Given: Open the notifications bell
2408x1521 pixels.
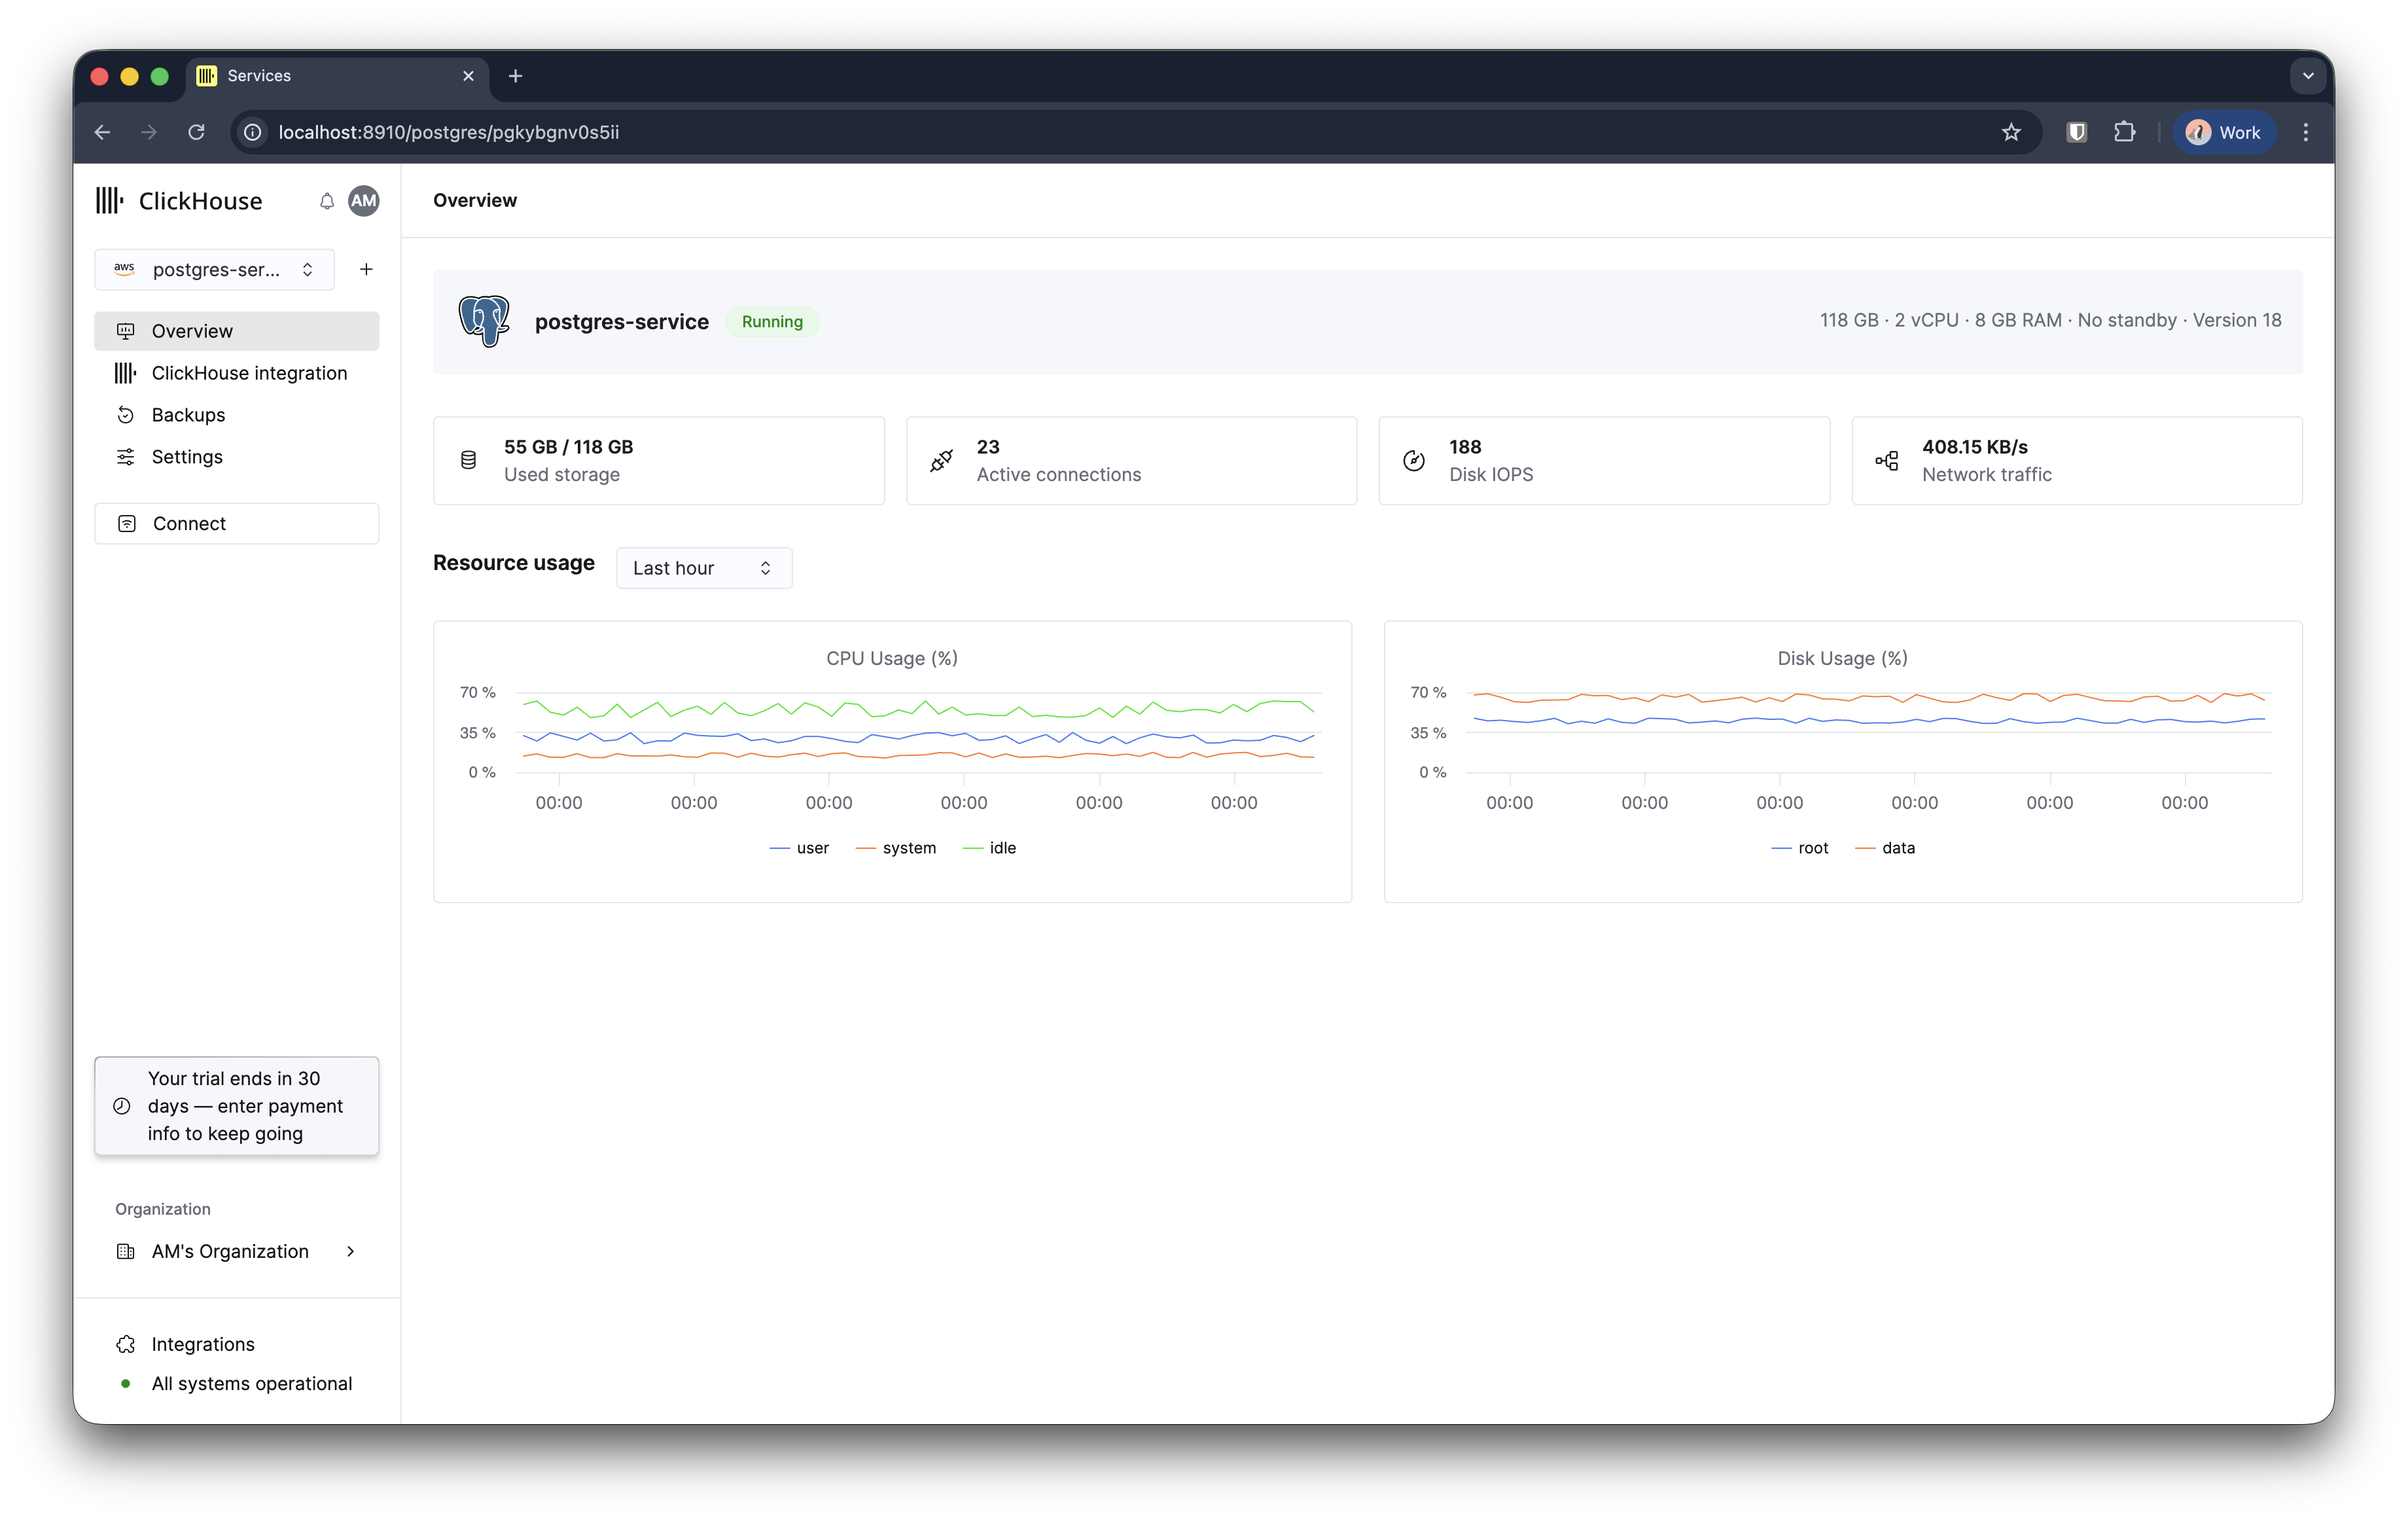Looking at the screenshot, I should point(326,201).
